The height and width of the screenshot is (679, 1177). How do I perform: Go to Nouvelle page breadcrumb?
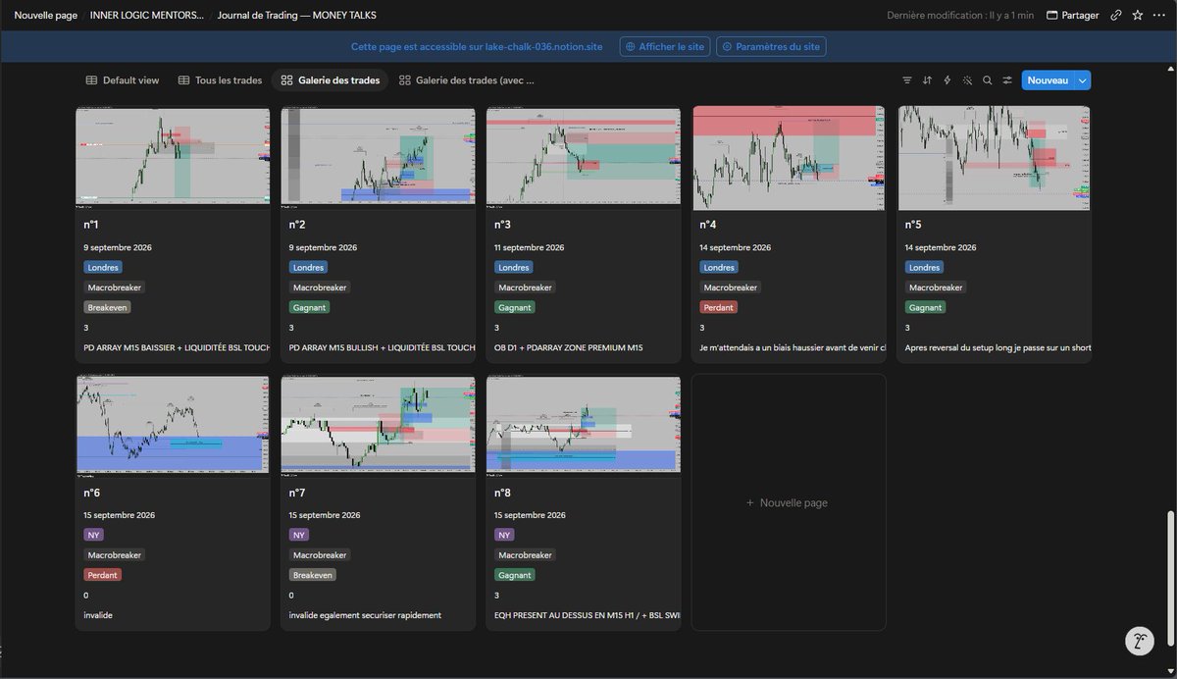point(46,16)
